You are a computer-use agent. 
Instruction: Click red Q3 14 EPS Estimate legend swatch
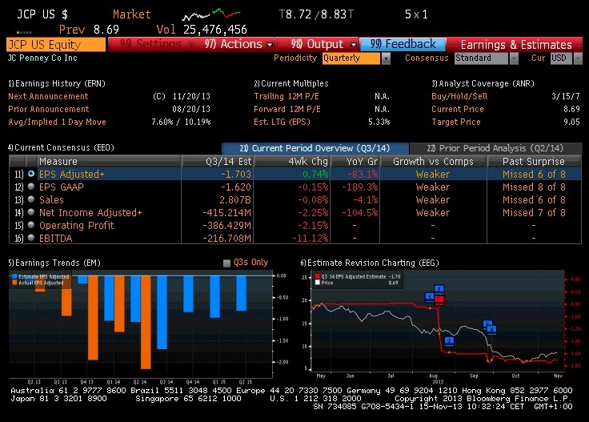(318, 276)
